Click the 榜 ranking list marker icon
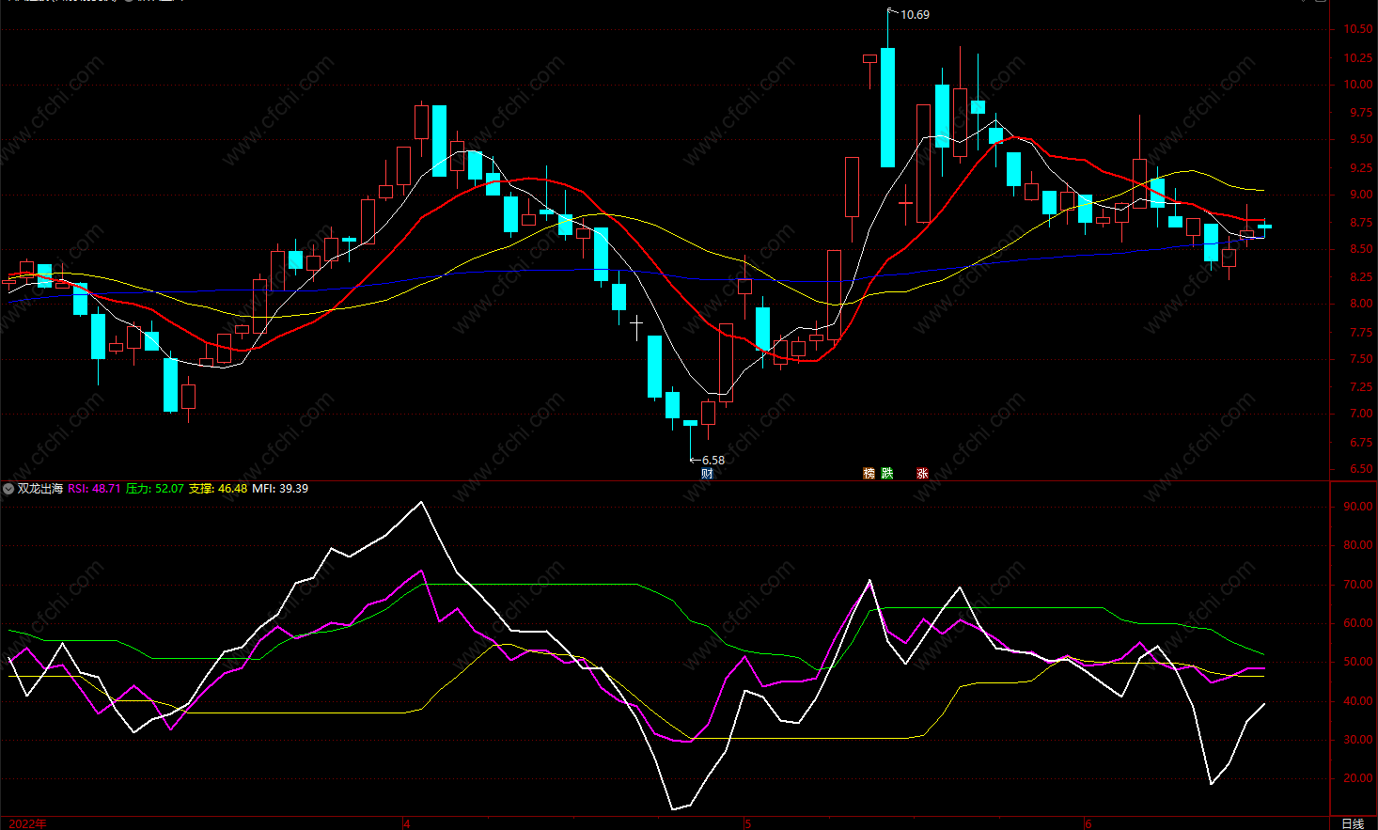Image resolution: width=1378 pixels, height=830 pixels. [869, 474]
